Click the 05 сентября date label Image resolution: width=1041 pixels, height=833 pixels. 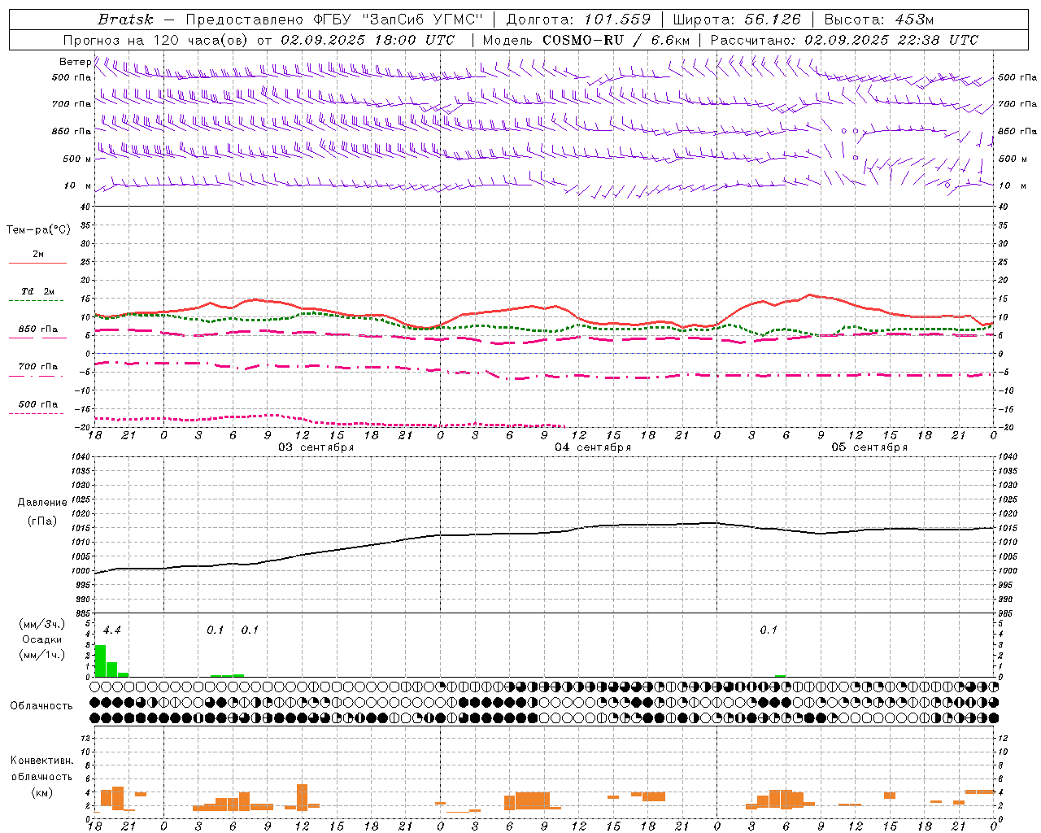point(869,447)
